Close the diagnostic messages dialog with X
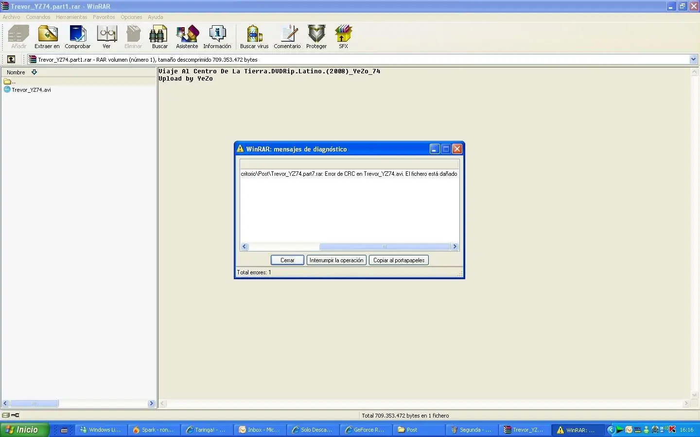This screenshot has height=437, width=700. coord(457,149)
